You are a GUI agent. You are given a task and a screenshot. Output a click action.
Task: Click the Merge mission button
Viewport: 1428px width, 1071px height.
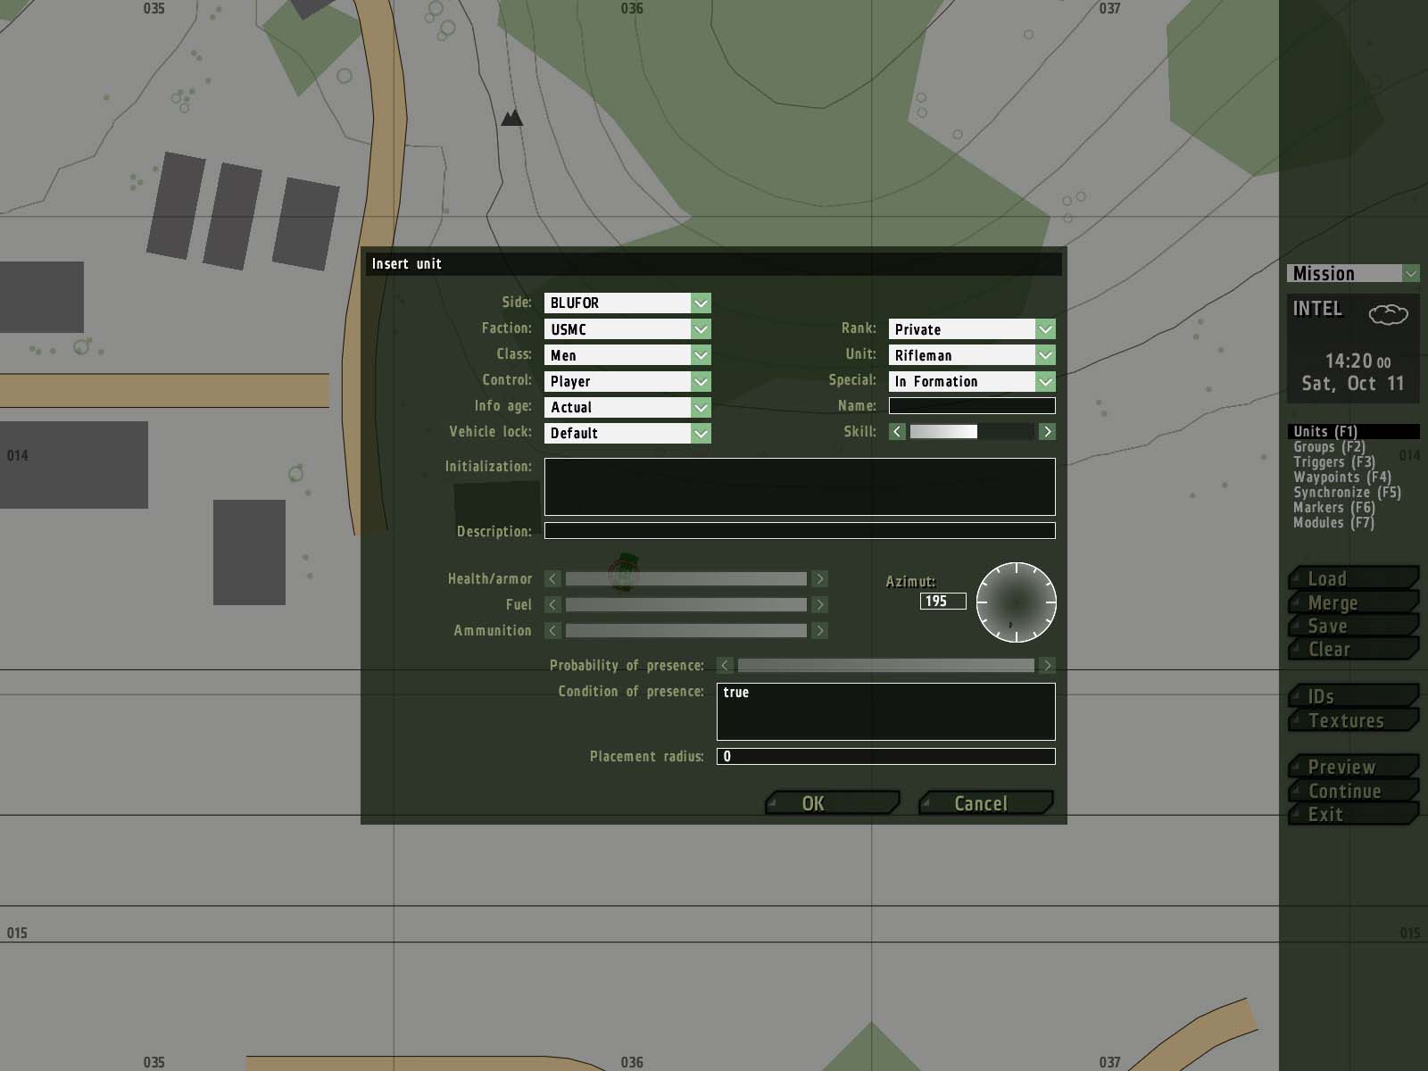[x=1353, y=602]
